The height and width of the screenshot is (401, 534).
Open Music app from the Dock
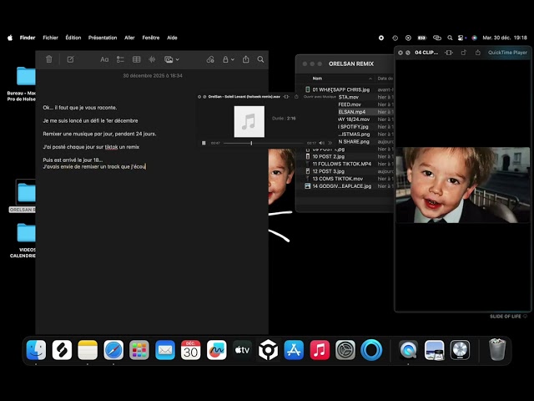(x=320, y=350)
